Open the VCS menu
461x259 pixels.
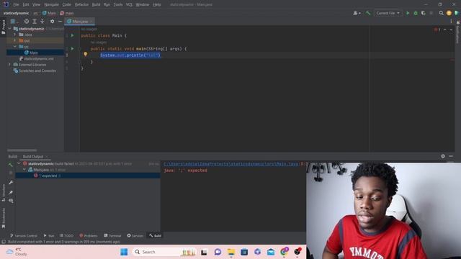click(129, 4)
